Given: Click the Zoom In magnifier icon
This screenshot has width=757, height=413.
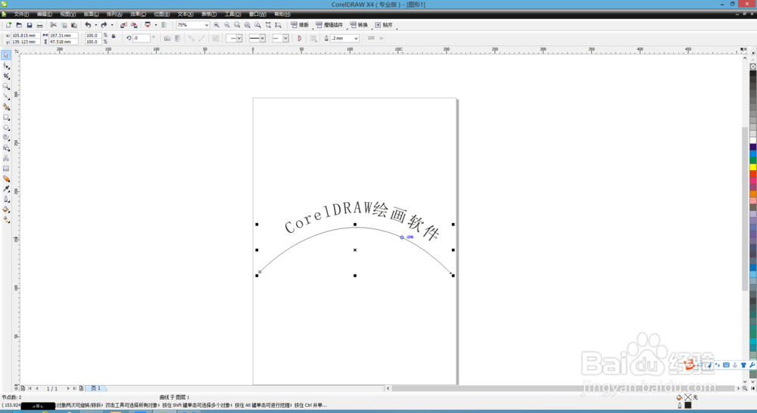Looking at the screenshot, I should (x=217, y=25).
